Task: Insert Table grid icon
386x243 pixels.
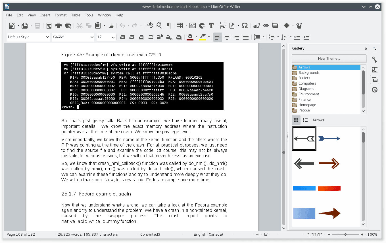Action: click(180, 26)
